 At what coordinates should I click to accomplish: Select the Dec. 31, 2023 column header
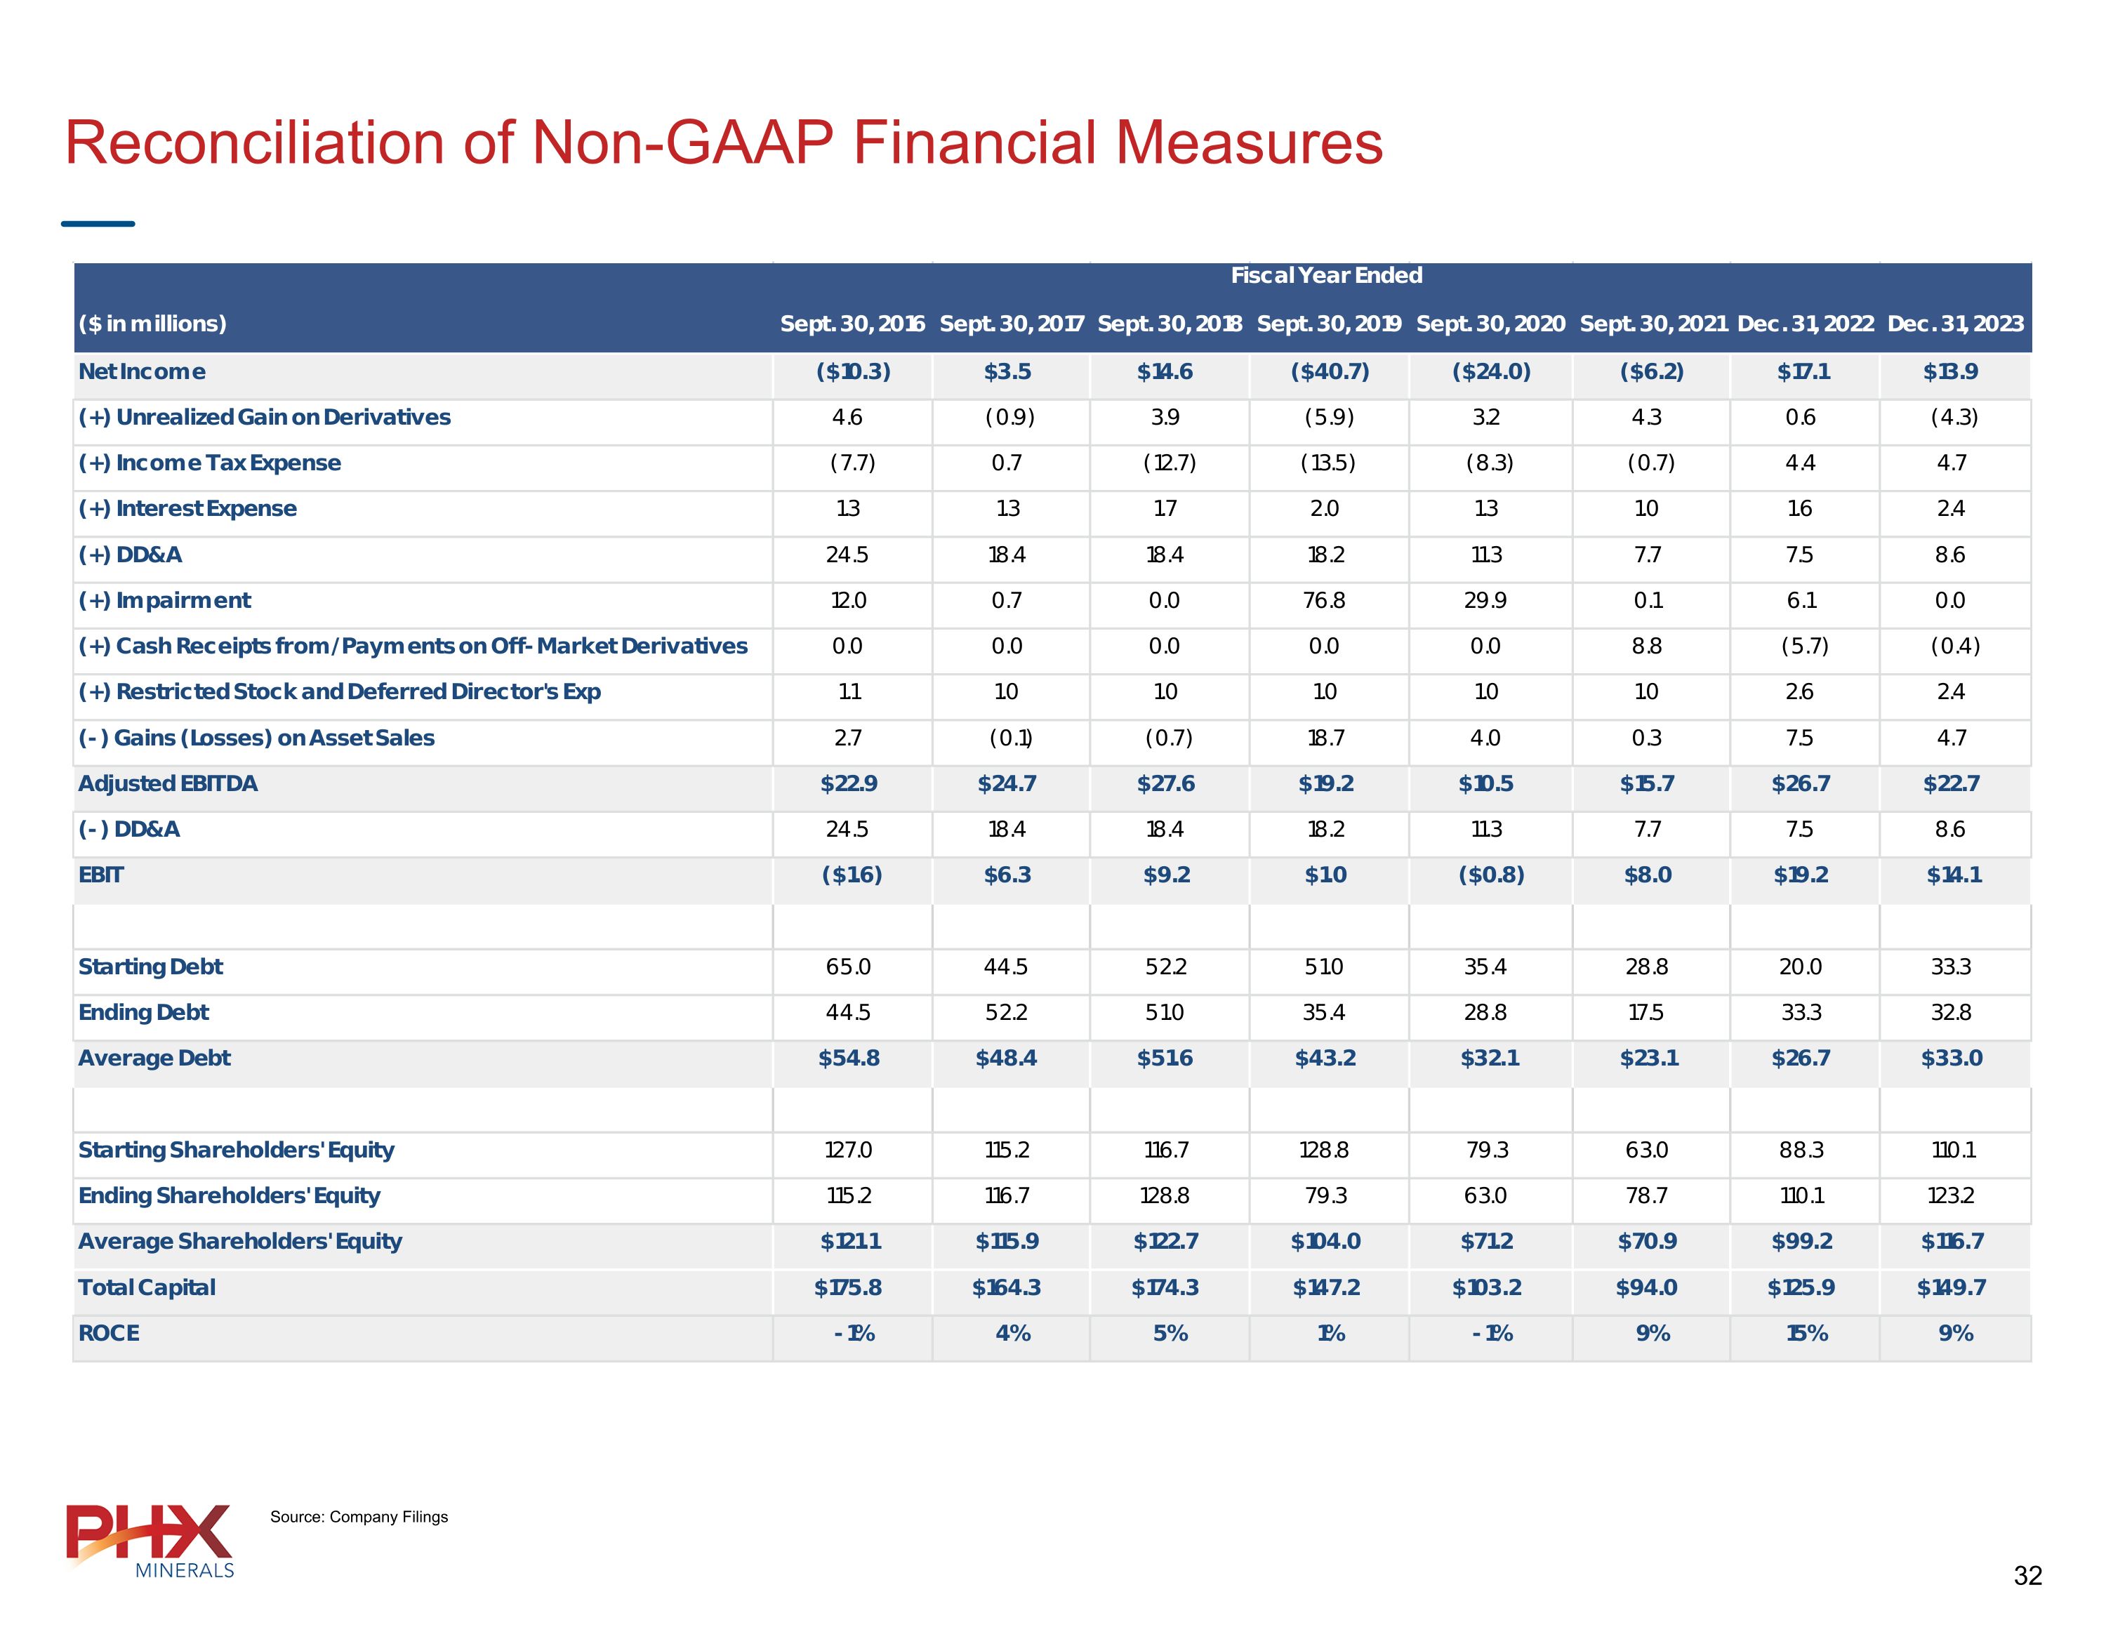pyautogui.click(x=1954, y=324)
